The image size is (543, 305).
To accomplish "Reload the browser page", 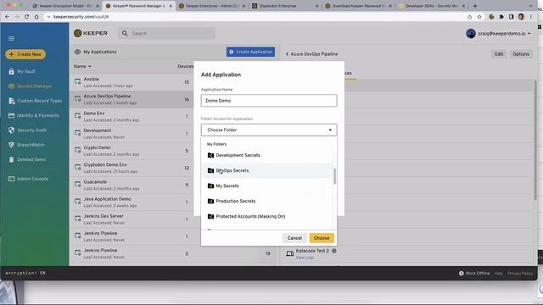I will (26, 17).
